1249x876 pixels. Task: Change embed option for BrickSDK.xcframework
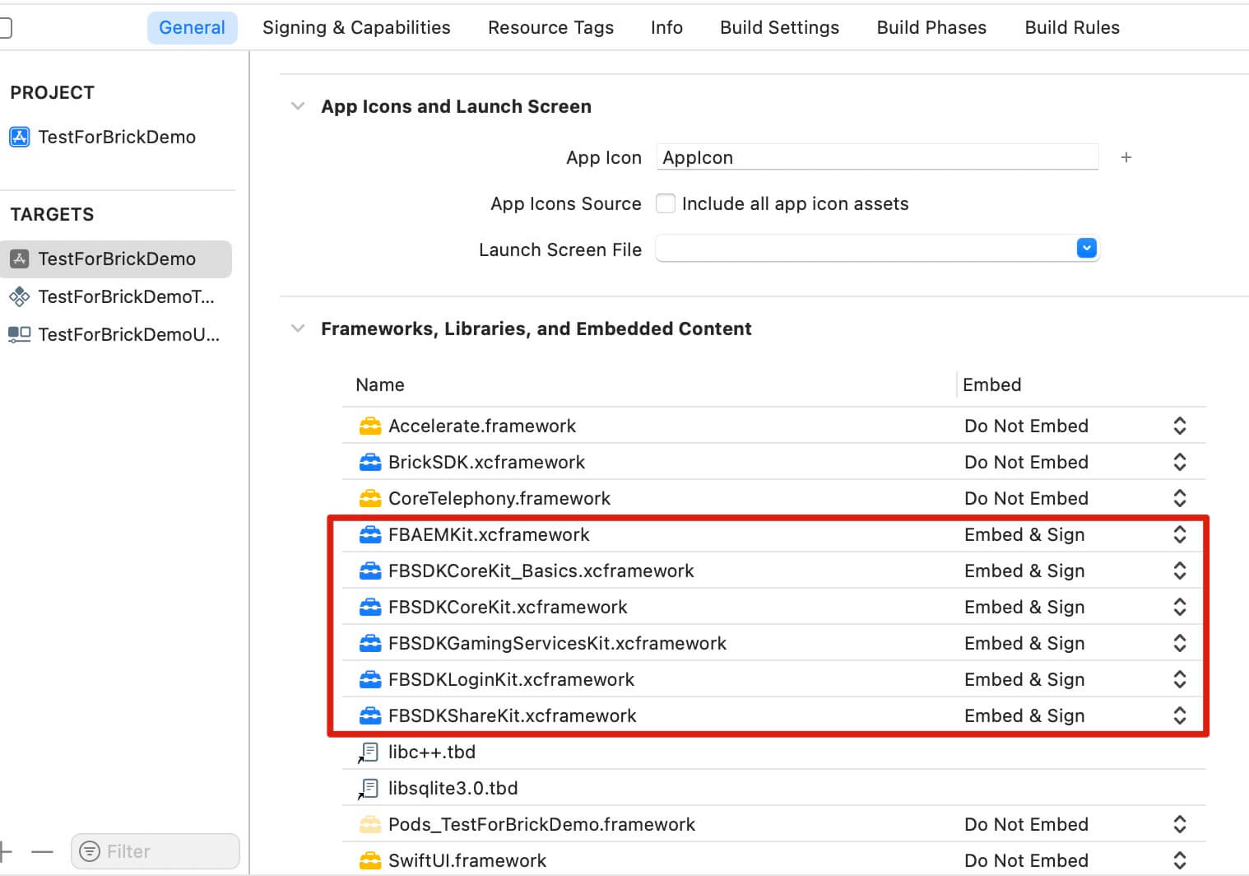click(x=1179, y=462)
